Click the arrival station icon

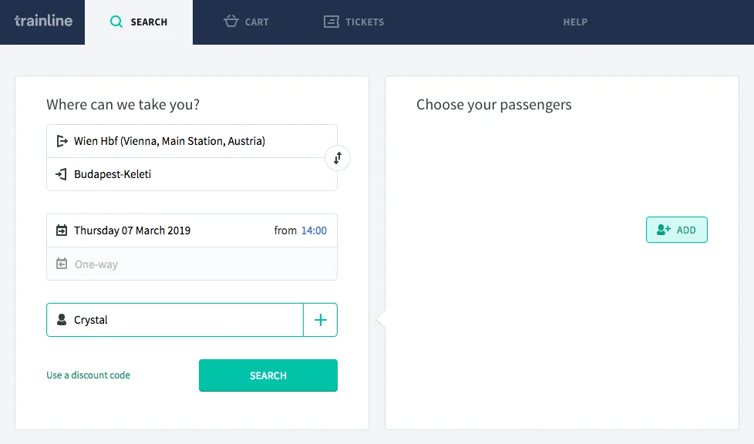coord(62,174)
